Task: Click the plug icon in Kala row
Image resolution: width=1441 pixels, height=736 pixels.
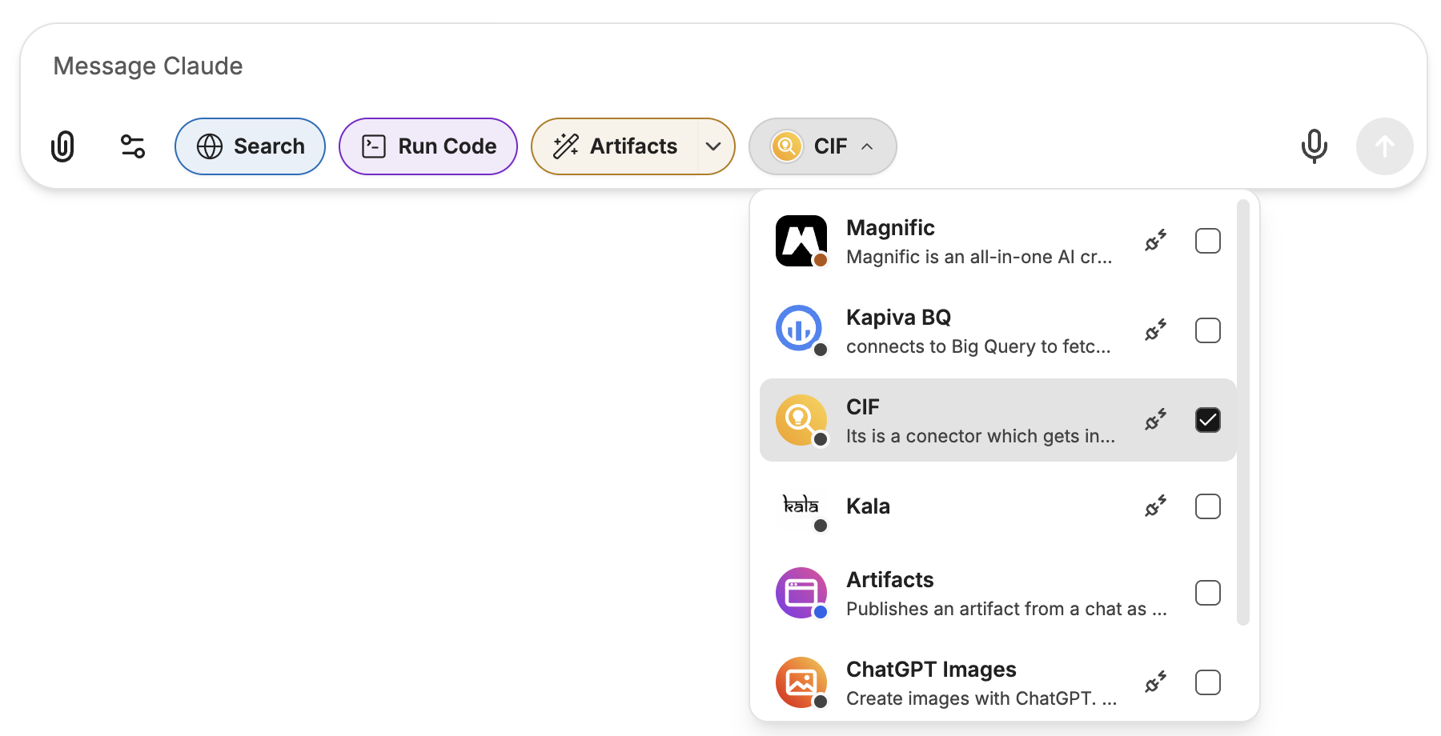Action: (1155, 506)
